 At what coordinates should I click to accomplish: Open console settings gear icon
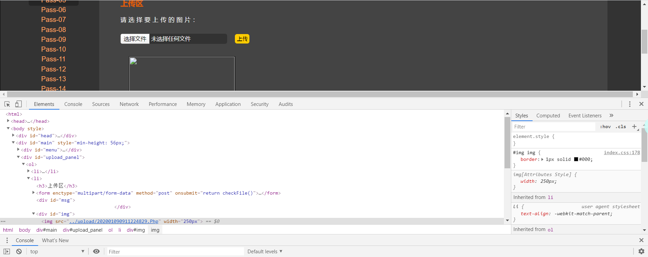click(x=641, y=252)
